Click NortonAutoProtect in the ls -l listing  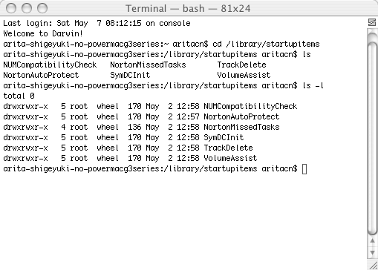[241, 116]
